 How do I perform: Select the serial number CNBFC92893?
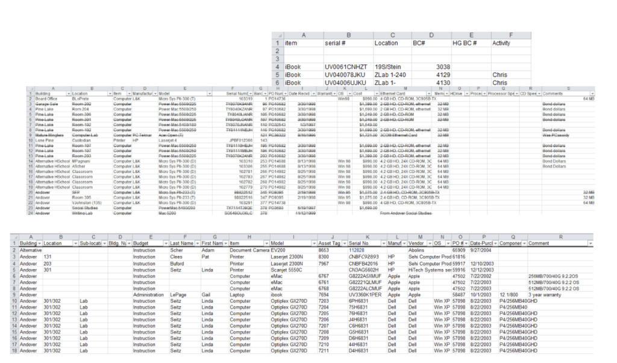point(367,257)
